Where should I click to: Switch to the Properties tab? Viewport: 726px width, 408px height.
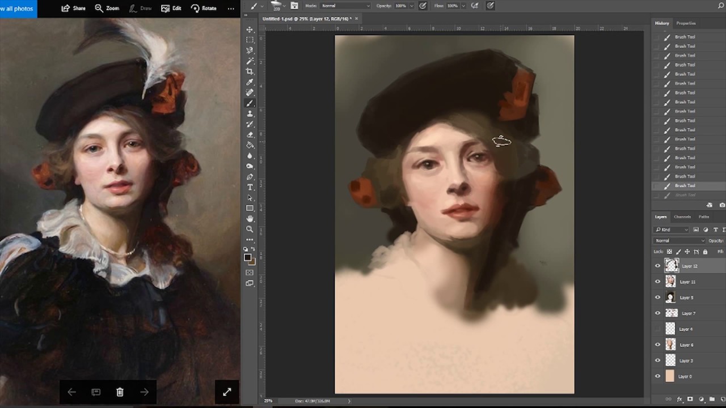click(x=686, y=23)
